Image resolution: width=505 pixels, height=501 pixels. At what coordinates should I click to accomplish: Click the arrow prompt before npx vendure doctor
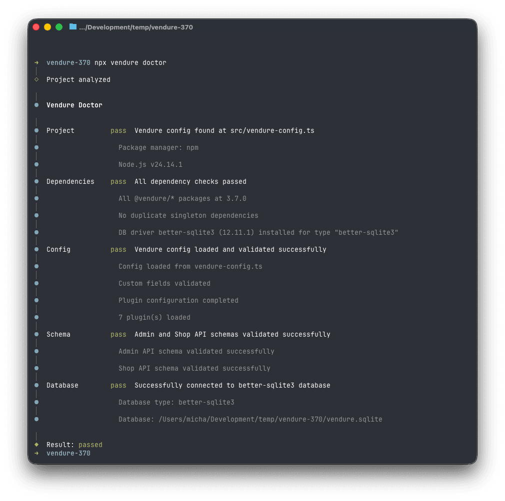click(x=36, y=62)
